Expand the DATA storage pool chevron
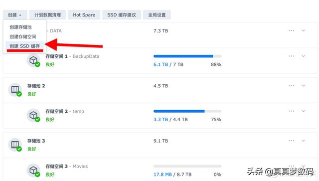This screenshot has width=319, height=181. (x=304, y=30)
